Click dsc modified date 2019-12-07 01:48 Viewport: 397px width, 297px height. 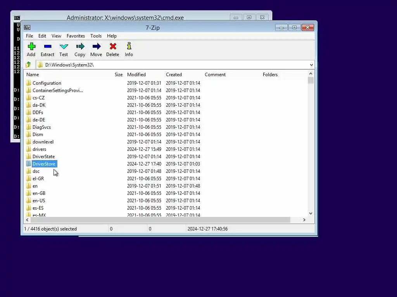144,171
